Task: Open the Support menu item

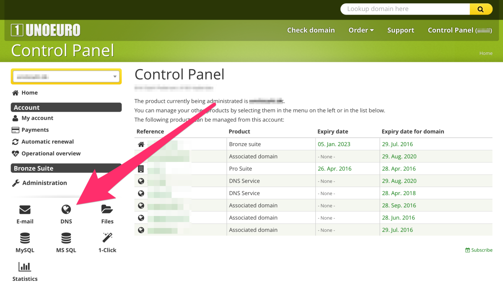Action: pos(400,30)
